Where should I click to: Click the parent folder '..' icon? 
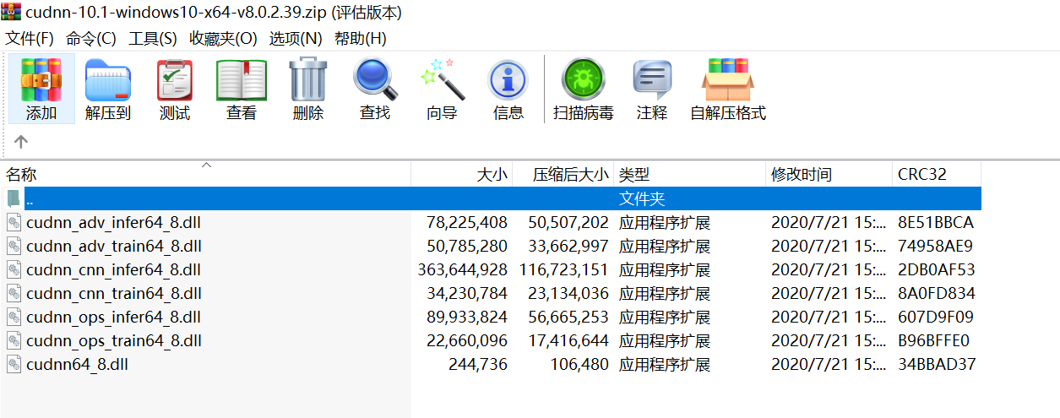14,198
